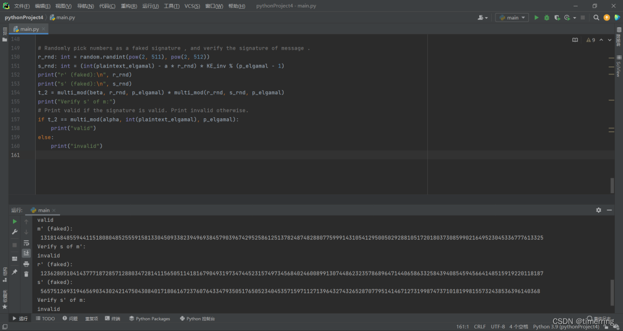Open run configuration settings wrench icon
The height and width of the screenshot is (331, 623).
coord(15,231)
